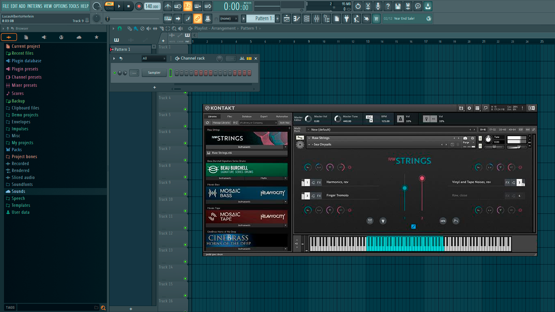Open the Multi Rack New (default) dropdown
The image size is (555, 312).
click(392, 130)
